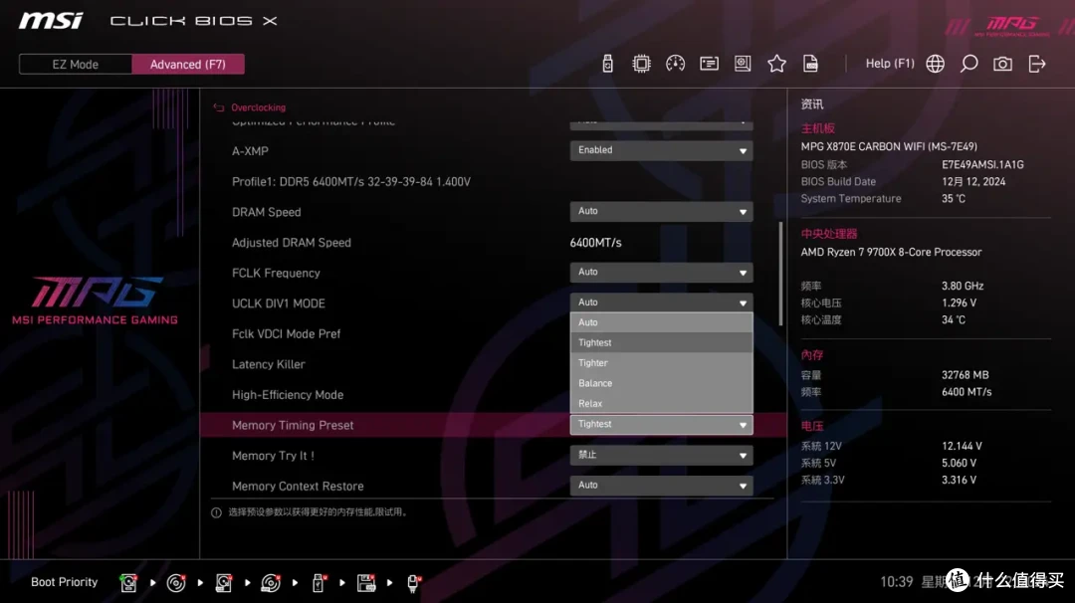Screen dimensions: 1075x603
Task: Click the profile card icon in toolbar
Action: tap(709, 64)
